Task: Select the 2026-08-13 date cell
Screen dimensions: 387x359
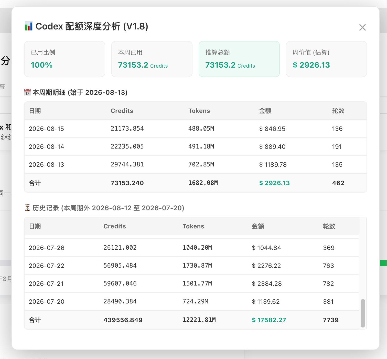Action: [x=46, y=165]
